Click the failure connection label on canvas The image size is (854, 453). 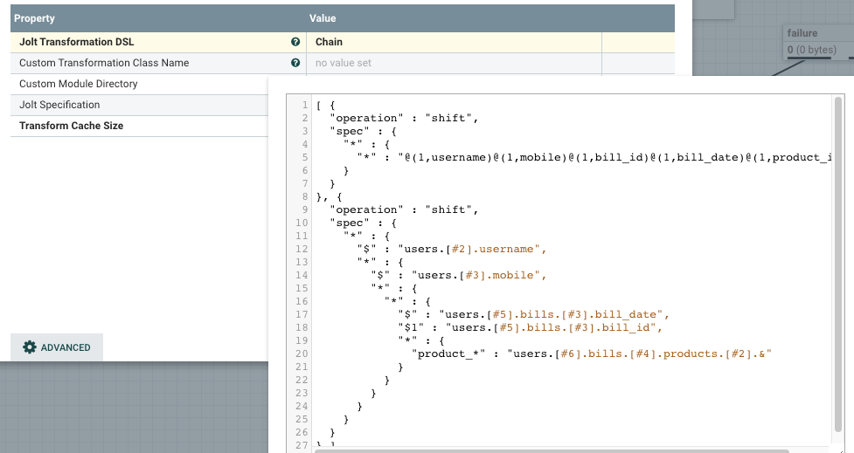point(802,33)
